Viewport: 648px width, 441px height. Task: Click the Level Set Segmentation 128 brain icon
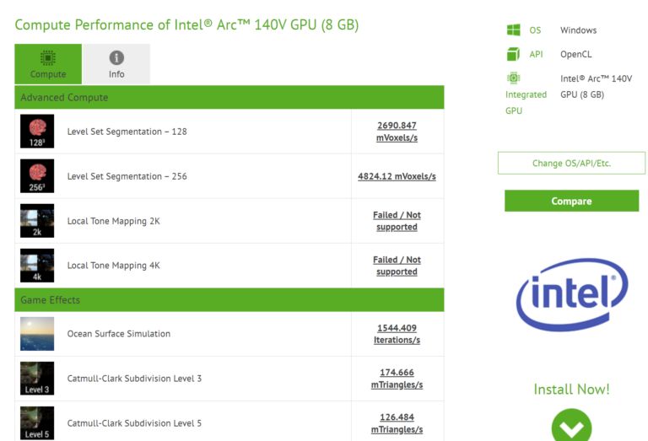37,132
